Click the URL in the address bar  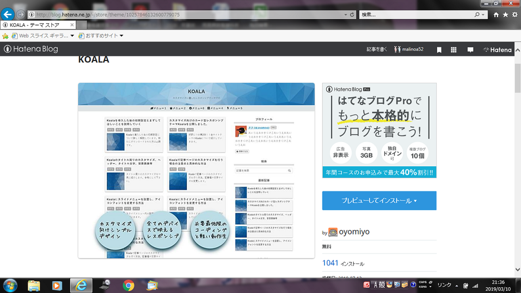108,15
